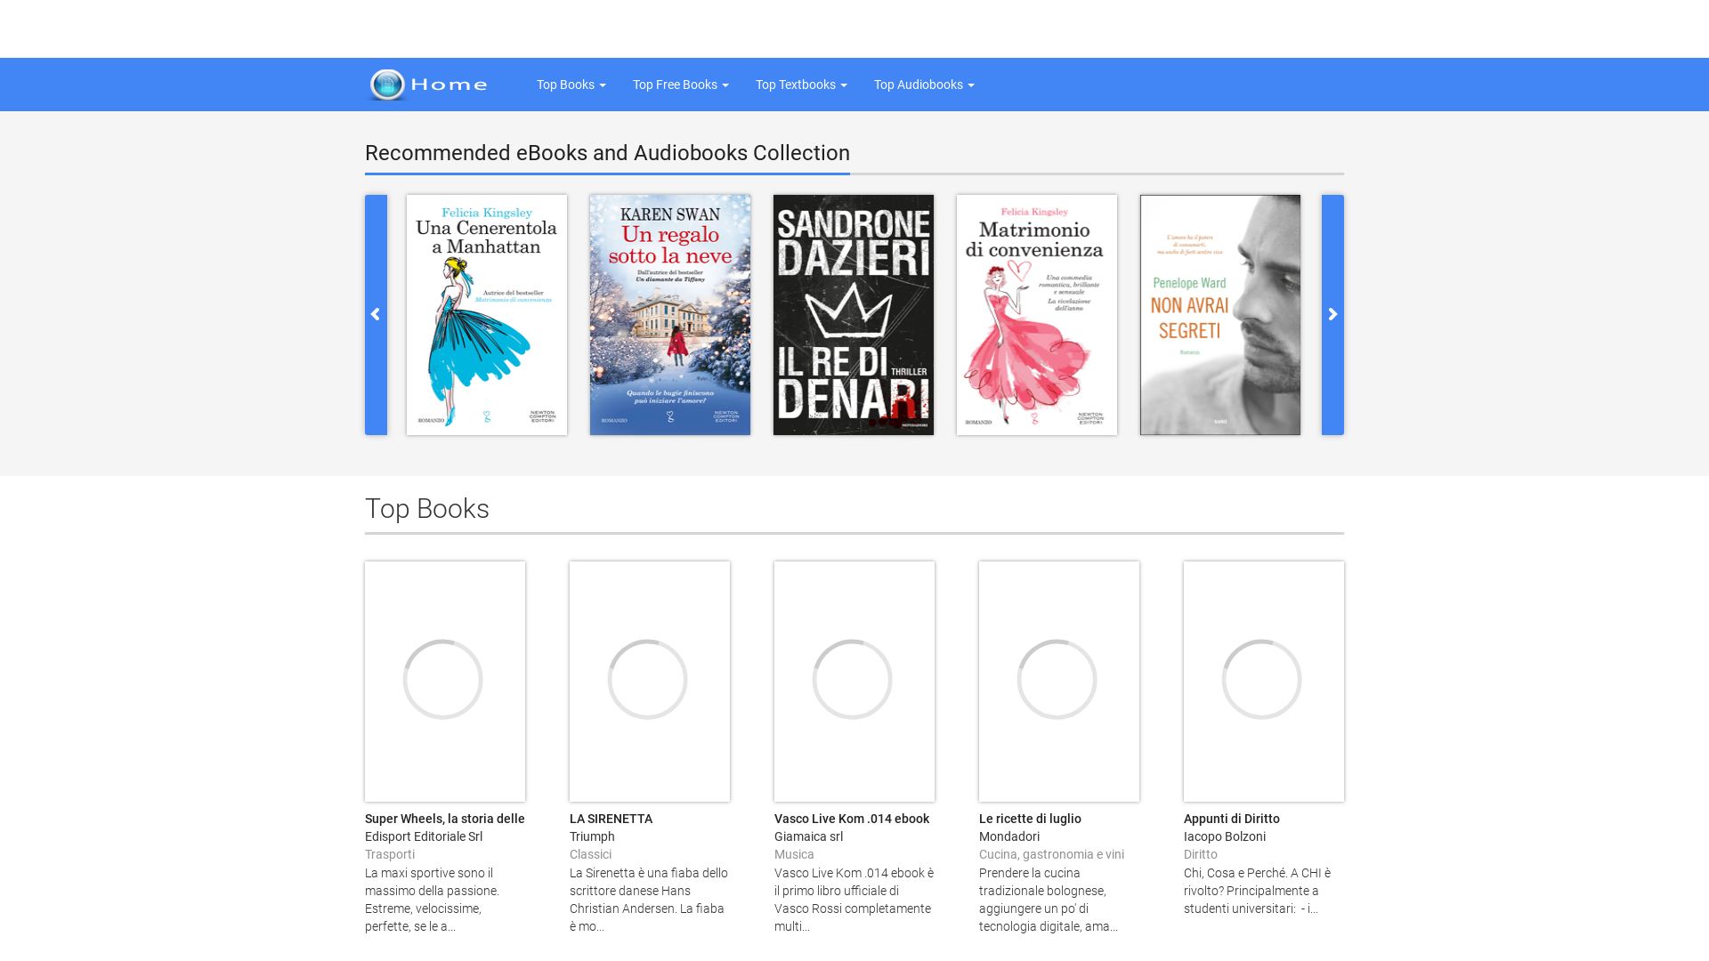The height and width of the screenshot is (961, 1709).
Task: Click the Home globe logo icon
Action: pyautogui.click(x=387, y=85)
